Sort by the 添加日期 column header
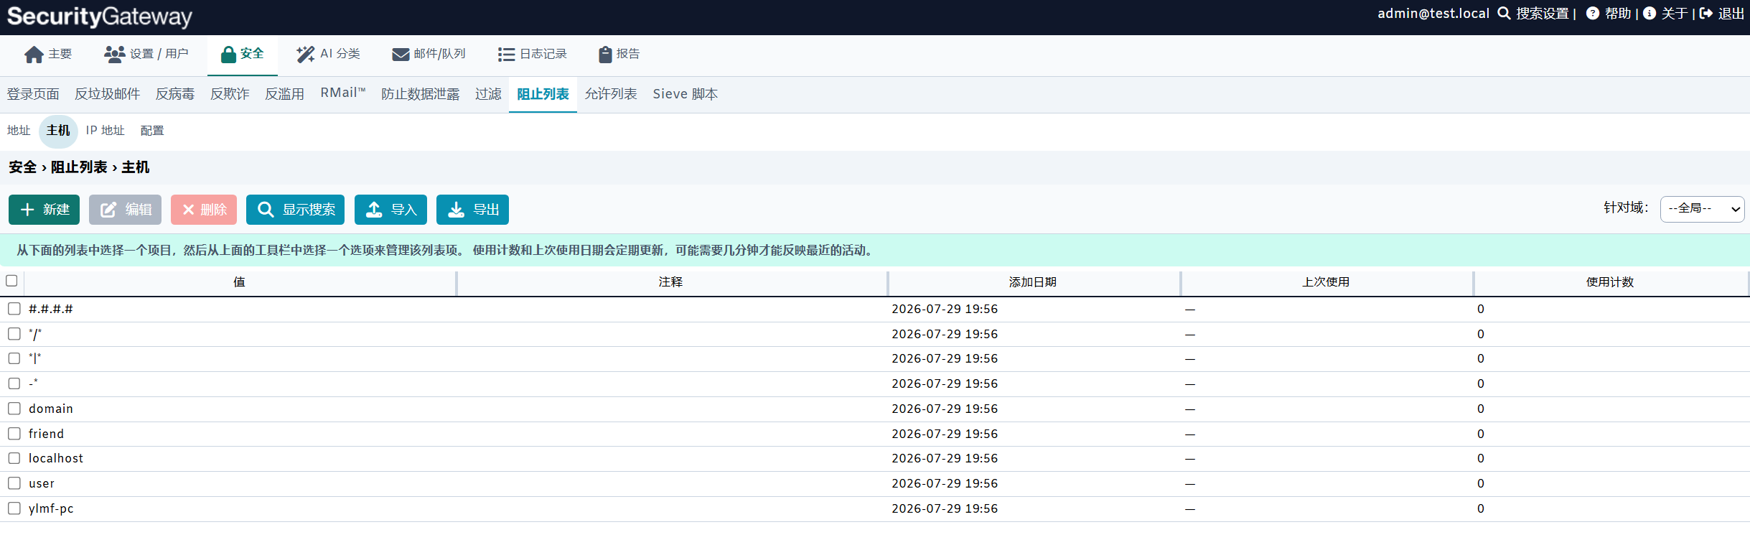Image resolution: width=1750 pixels, height=540 pixels. coord(1032,282)
